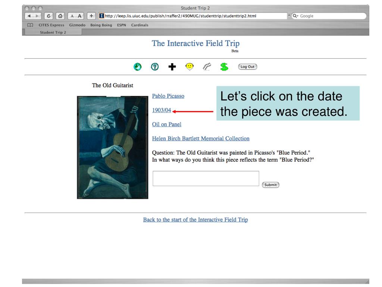
Task: Click the Beta label under the heading
Action: coord(235,51)
